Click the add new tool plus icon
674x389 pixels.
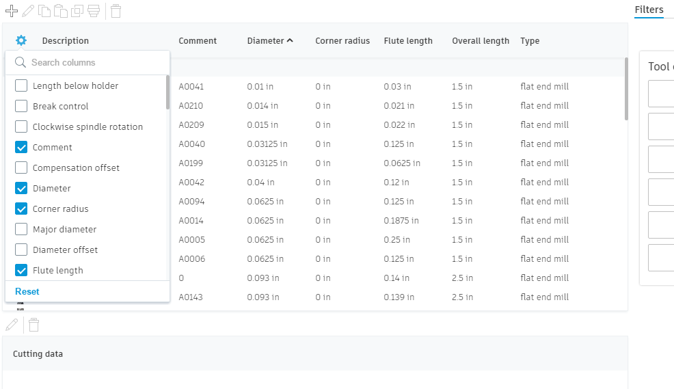pos(12,11)
